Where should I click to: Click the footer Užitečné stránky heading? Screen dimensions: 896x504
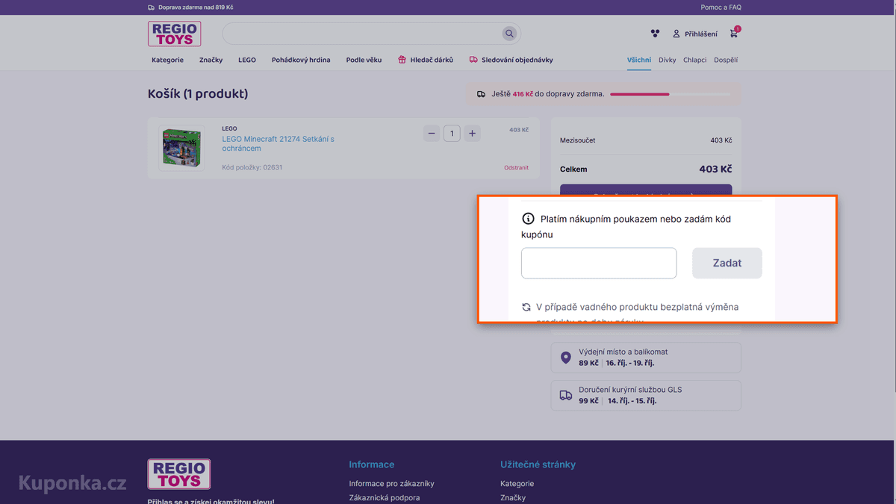538,464
